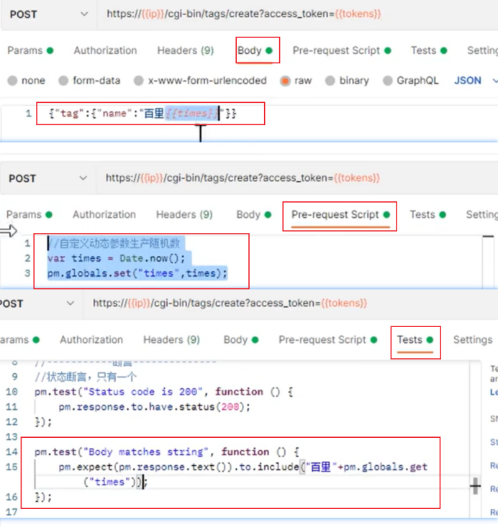Viewport: 498px width, 527px height.
Task: Open the Body tab in the bottom request
Action: coord(241,340)
